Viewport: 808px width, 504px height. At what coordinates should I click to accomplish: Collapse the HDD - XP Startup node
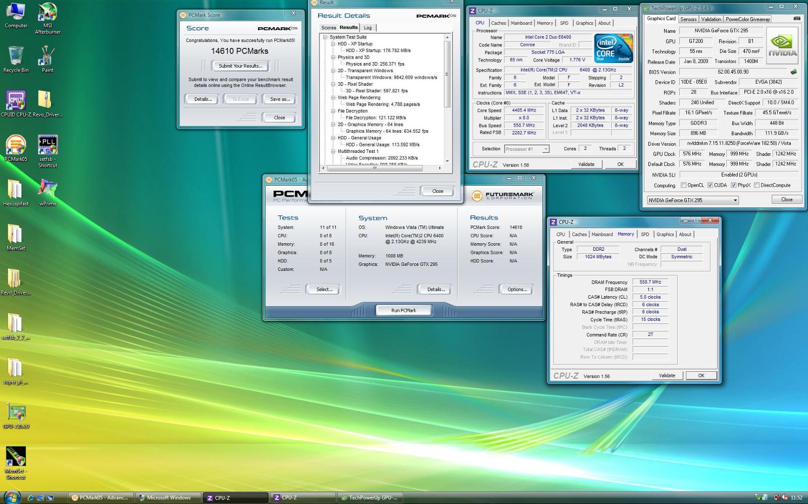tap(333, 44)
